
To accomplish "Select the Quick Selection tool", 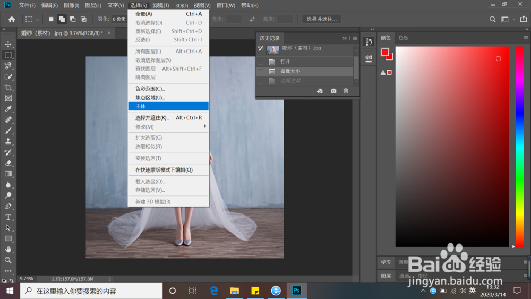I will [8, 76].
